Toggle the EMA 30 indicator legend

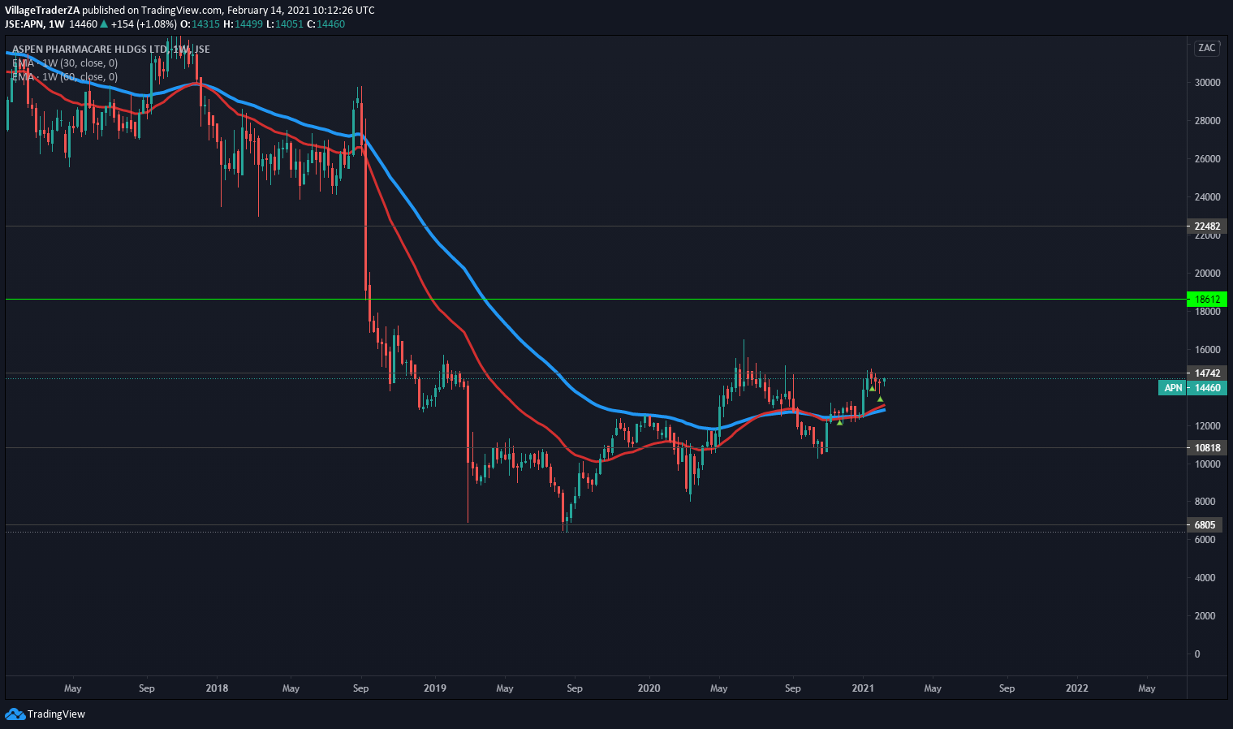click(x=65, y=63)
